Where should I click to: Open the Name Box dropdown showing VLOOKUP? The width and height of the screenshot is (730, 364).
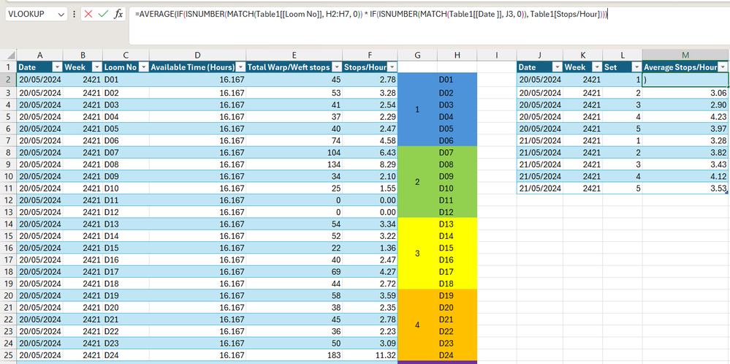pos(61,15)
